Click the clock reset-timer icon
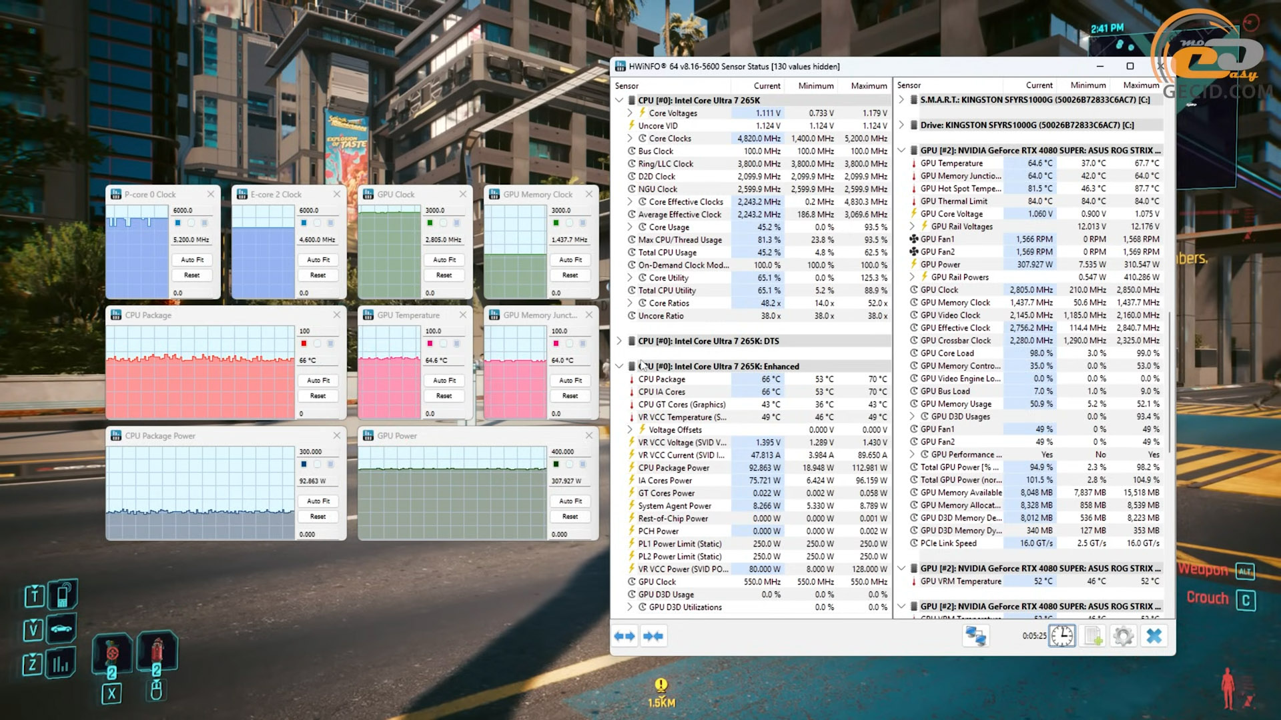Image resolution: width=1281 pixels, height=720 pixels. point(1062,636)
